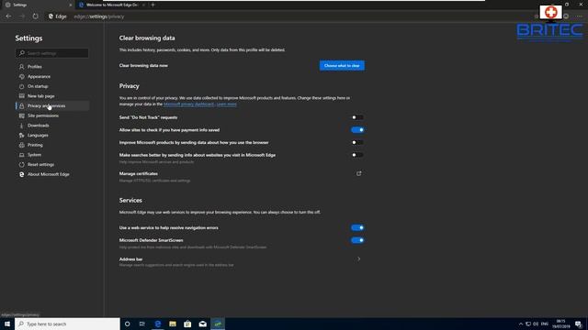Open Cortana circle icon on taskbar

tap(127, 324)
